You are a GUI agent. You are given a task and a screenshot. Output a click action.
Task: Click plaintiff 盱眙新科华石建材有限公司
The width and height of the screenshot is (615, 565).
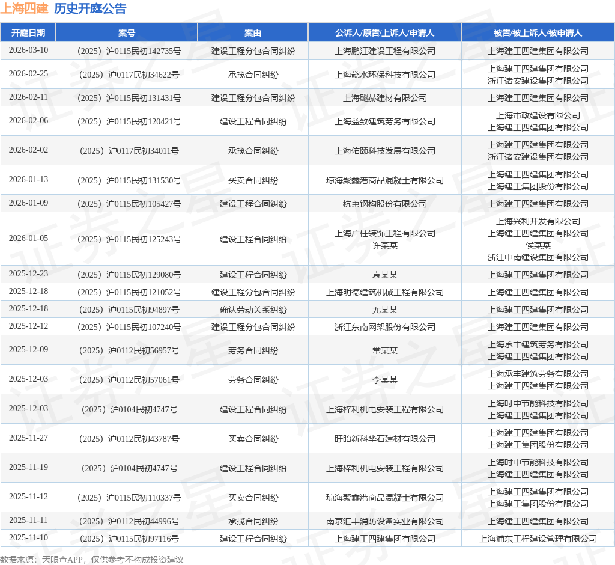[385, 439]
